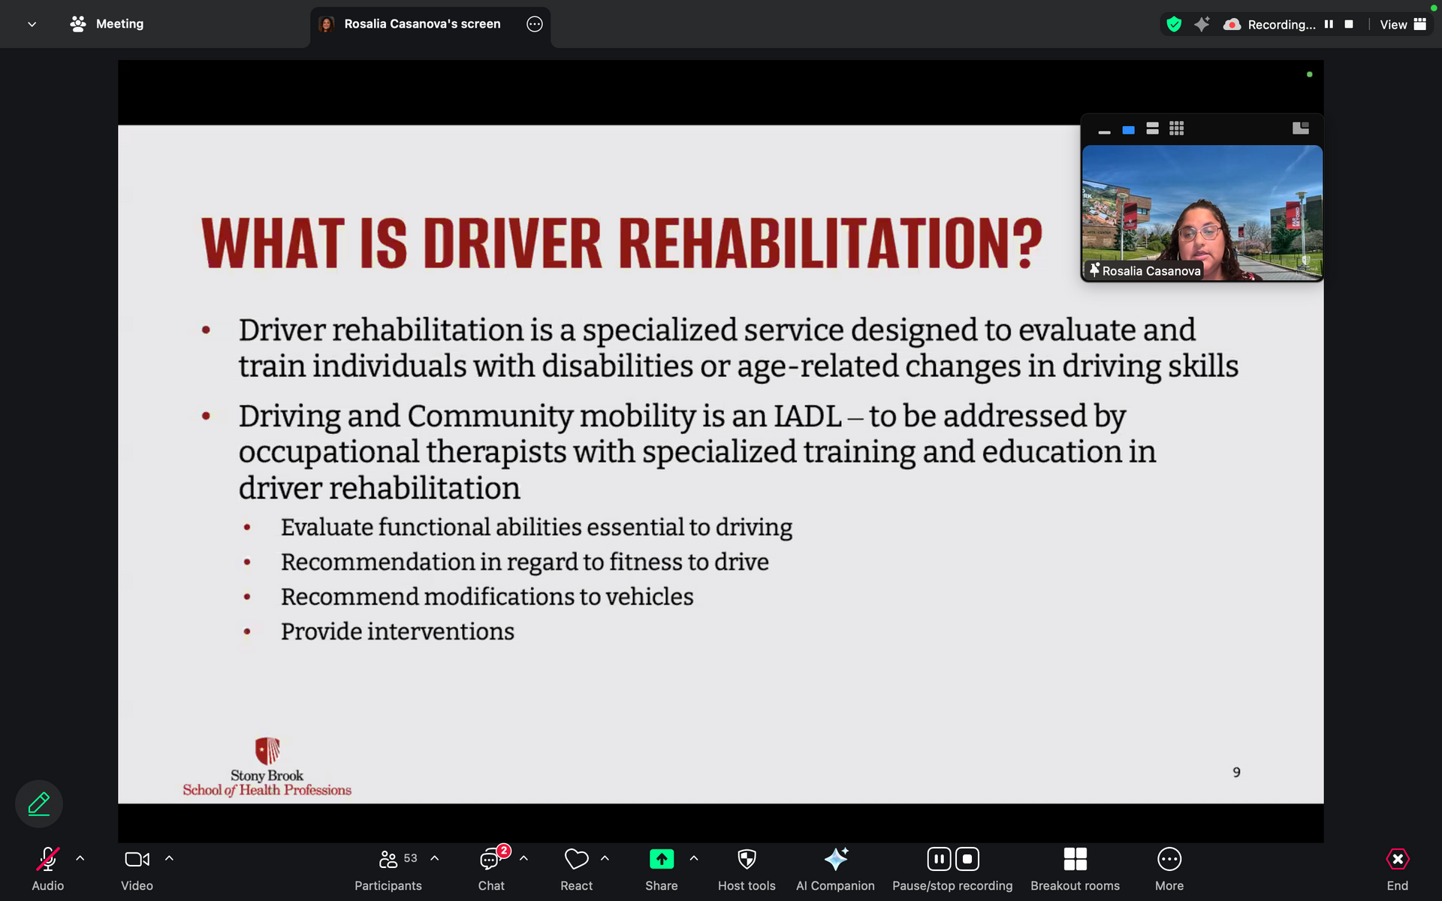
Task: Expand the Participants options arrow
Action: coord(435,858)
